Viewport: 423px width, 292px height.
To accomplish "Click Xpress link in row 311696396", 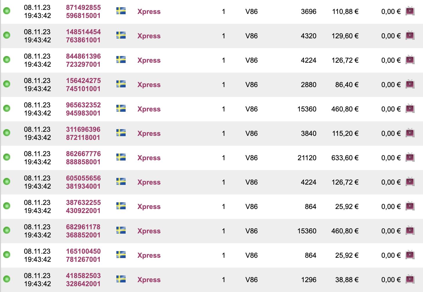I will pyautogui.click(x=149, y=134).
